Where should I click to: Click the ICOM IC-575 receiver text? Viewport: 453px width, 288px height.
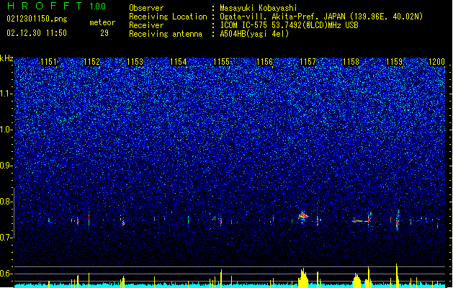289,25
